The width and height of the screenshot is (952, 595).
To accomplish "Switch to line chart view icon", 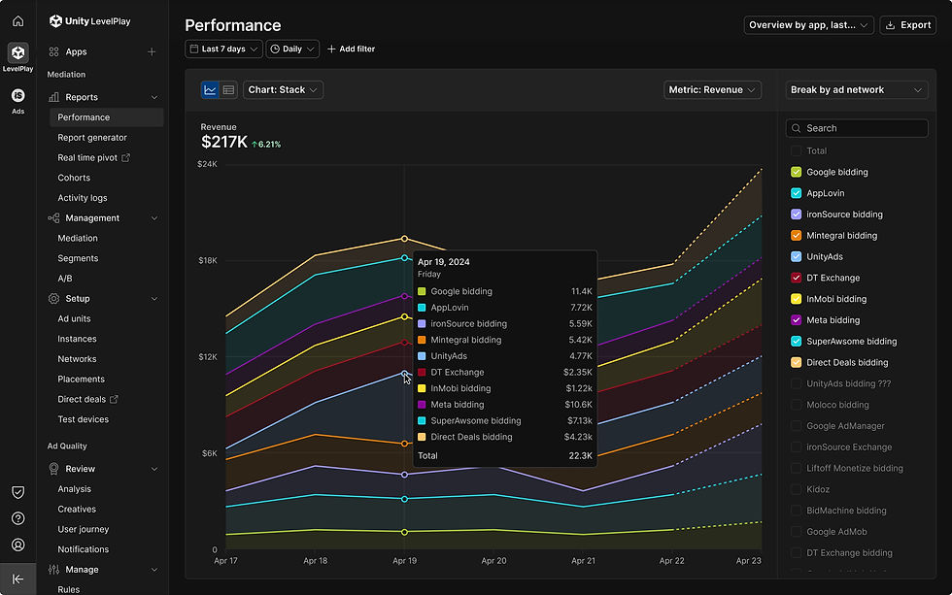I will pyautogui.click(x=210, y=89).
